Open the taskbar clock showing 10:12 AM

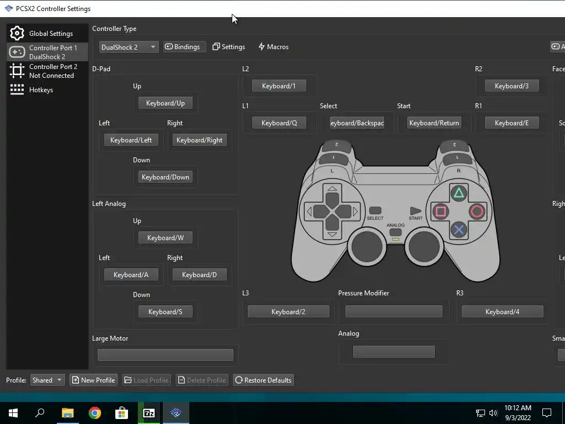518,413
